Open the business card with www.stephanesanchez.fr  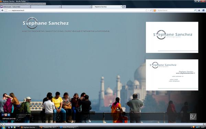172,75
